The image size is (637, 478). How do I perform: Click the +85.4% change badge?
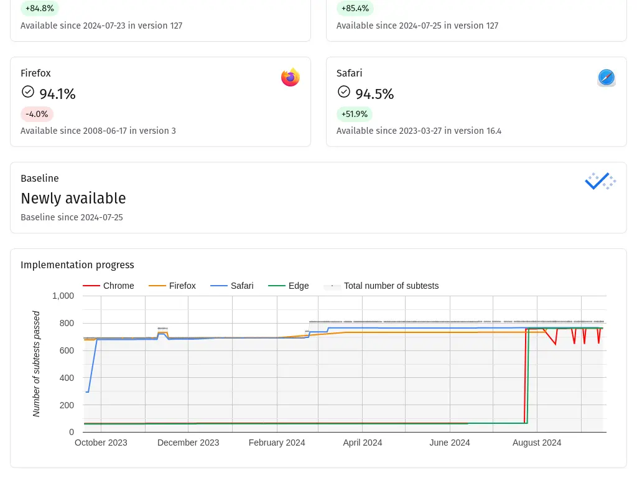[x=355, y=8]
